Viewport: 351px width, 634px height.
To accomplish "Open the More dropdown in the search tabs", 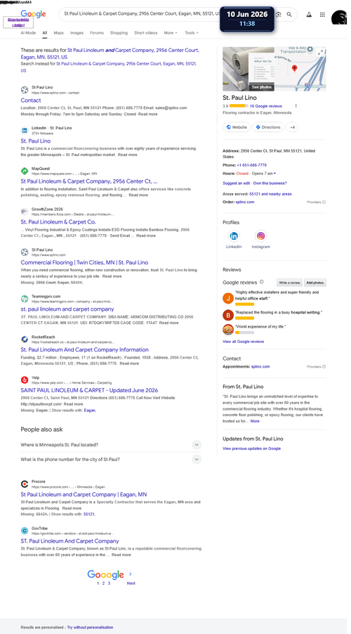I will (x=171, y=33).
